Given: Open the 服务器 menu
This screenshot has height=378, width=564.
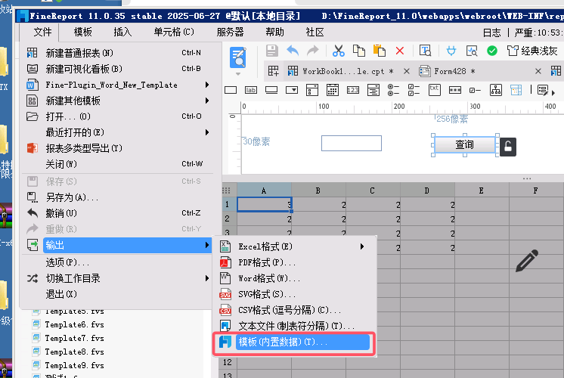Looking at the screenshot, I should (x=230, y=32).
